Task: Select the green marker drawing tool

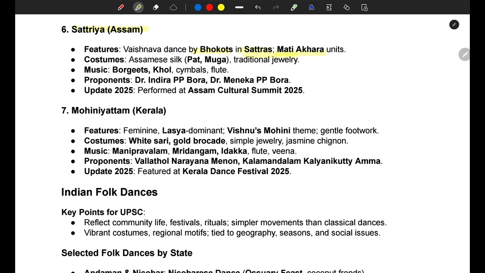Action: pyautogui.click(x=294, y=8)
